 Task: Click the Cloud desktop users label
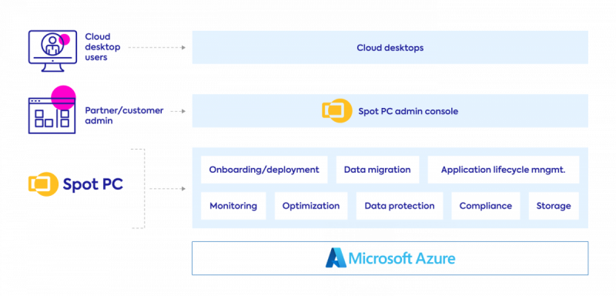click(102, 47)
